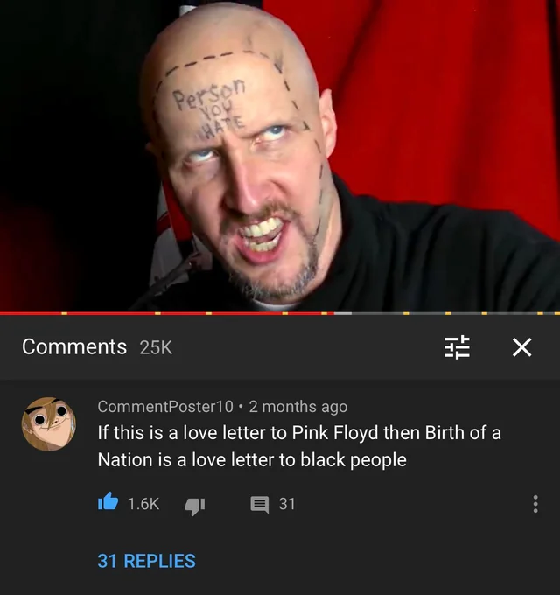Tap the 25K comment count
This screenshot has height=595, width=560.
point(156,347)
